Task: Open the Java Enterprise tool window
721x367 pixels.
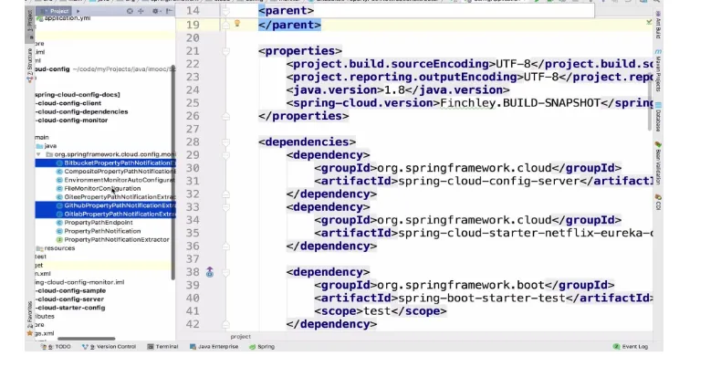Action: pos(214,347)
